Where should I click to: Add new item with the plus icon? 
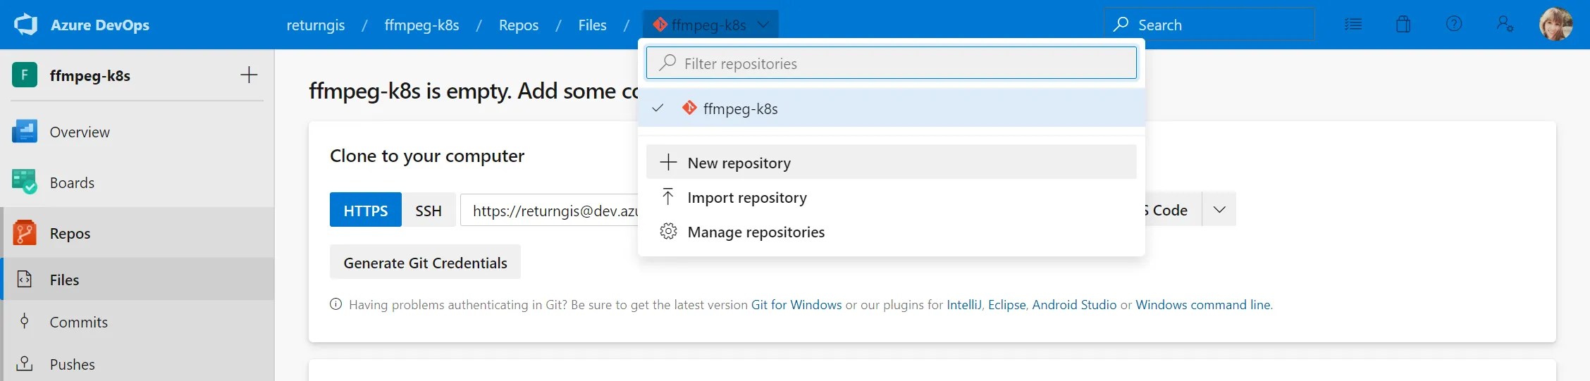pyautogui.click(x=249, y=75)
